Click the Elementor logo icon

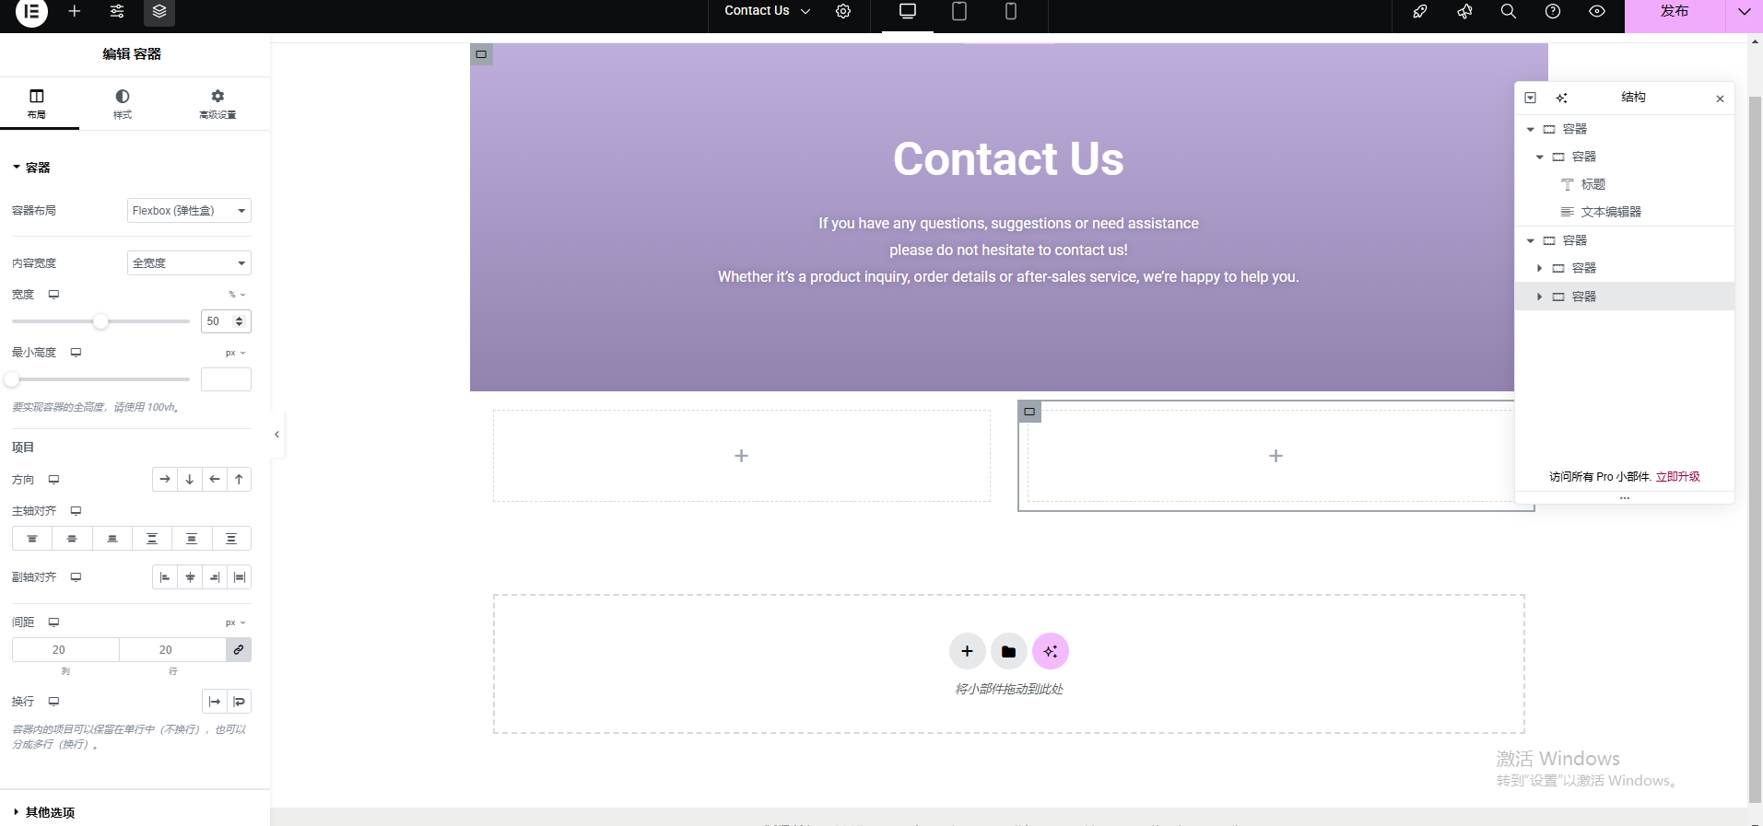(x=31, y=12)
